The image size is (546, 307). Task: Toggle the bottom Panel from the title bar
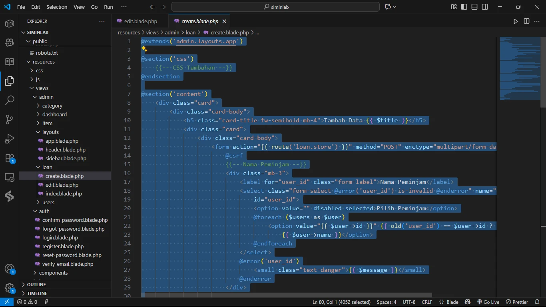474,7
